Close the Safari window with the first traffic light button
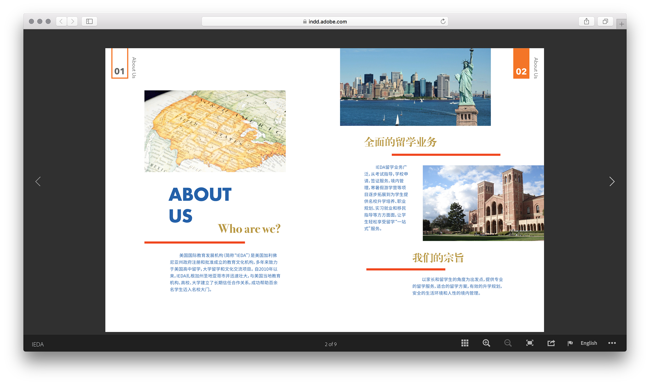This screenshot has height=385, width=650. [x=31, y=21]
